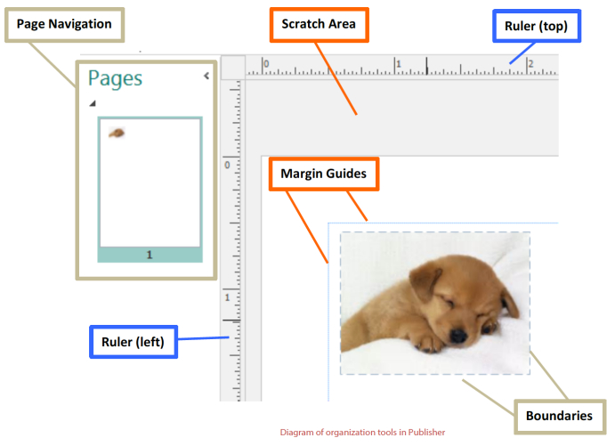Viewport: 607px width, 446px height.
Task: Click the ruler origin box at the rulers' corner
Action: (x=233, y=67)
